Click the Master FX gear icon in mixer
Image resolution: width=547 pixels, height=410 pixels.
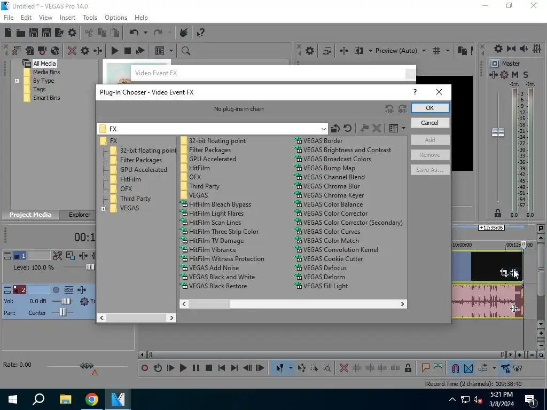click(504, 75)
